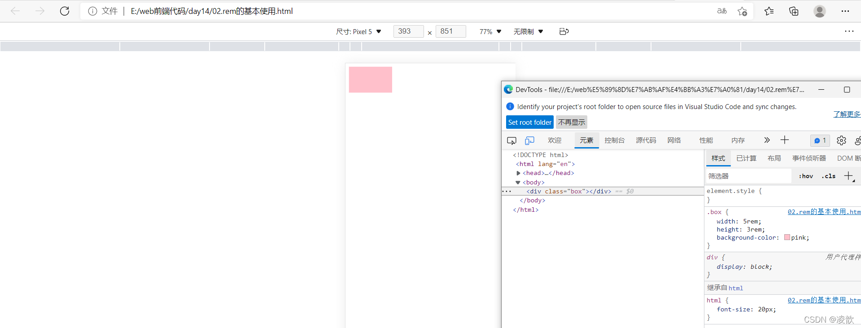Open the 性能 tab

[x=706, y=140]
